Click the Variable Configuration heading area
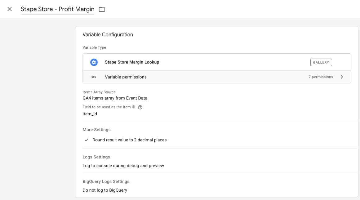 point(107,34)
